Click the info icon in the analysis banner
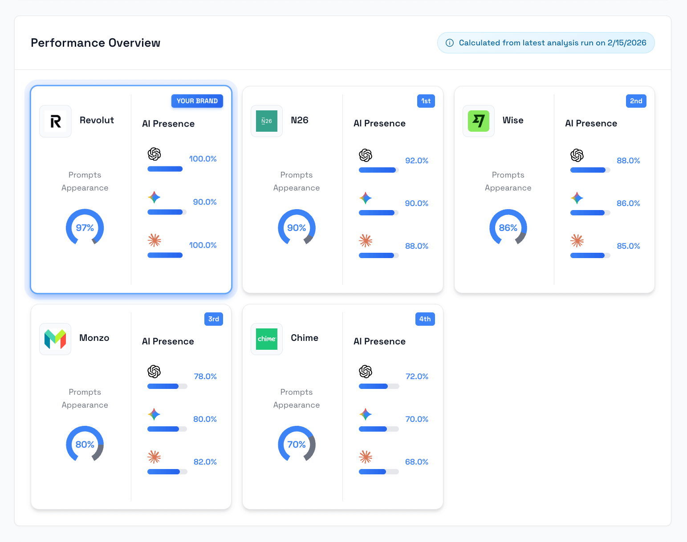Screen dimensions: 687x542 pyautogui.click(x=449, y=43)
